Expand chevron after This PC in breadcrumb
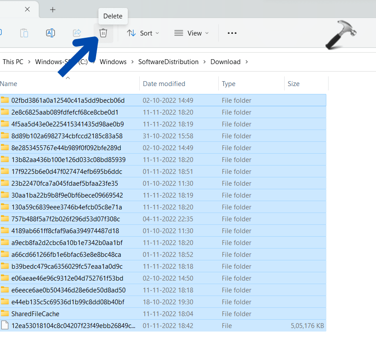This screenshot has width=376, height=350. [29, 62]
